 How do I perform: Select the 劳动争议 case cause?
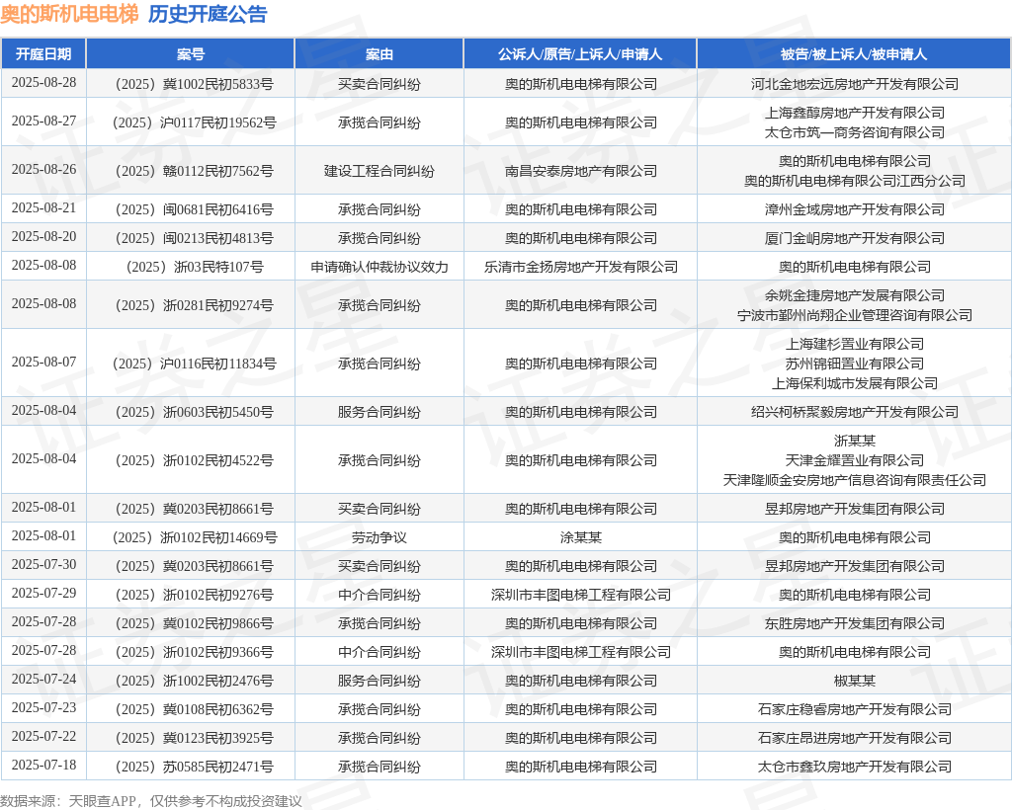[379, 537]
